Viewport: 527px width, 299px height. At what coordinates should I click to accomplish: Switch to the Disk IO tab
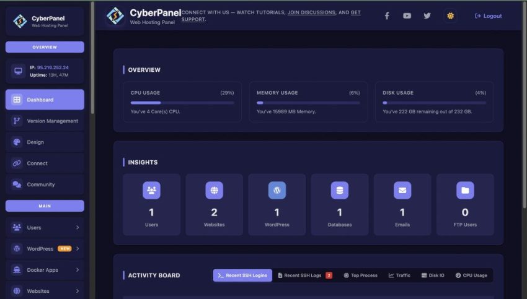(x=432, y=275)
